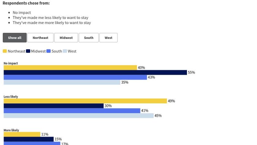Click the West 35% No impact bar

point(62,82)
